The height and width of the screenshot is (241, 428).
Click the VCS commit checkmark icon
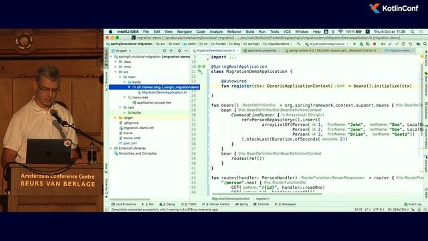tap(397, 44)
